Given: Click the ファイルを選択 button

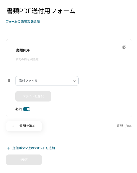Looking at the screenshot, I should click(x=33, y=96).
